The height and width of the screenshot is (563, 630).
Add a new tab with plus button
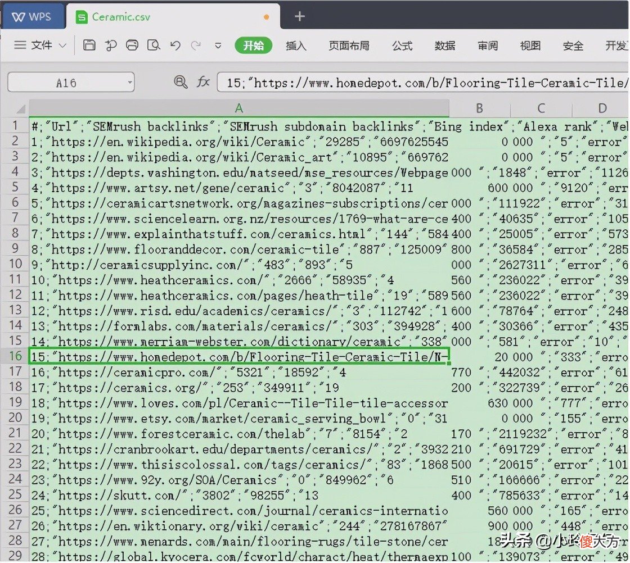click(300, 16)
